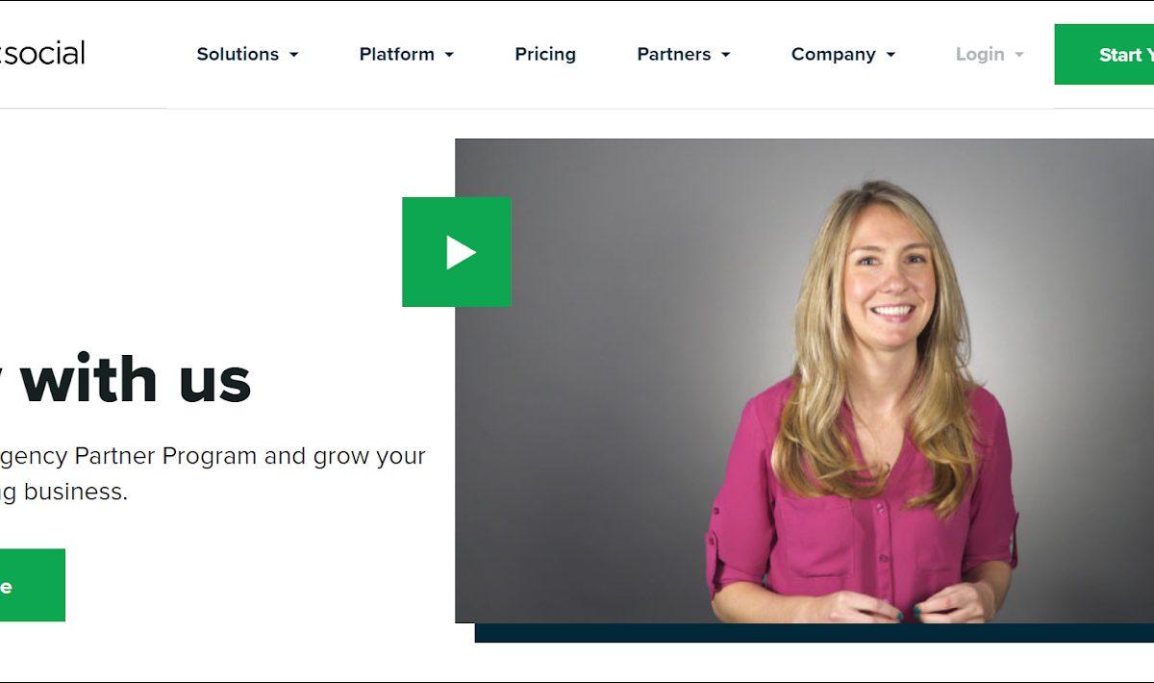Click the green button below the paragraph

(x=33, y=585)
